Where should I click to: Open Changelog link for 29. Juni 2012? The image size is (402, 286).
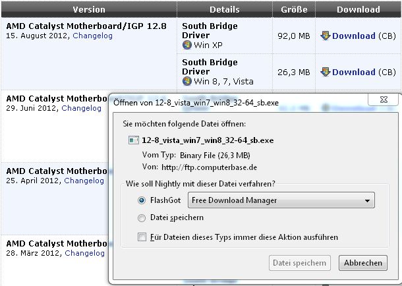point(82,108)
